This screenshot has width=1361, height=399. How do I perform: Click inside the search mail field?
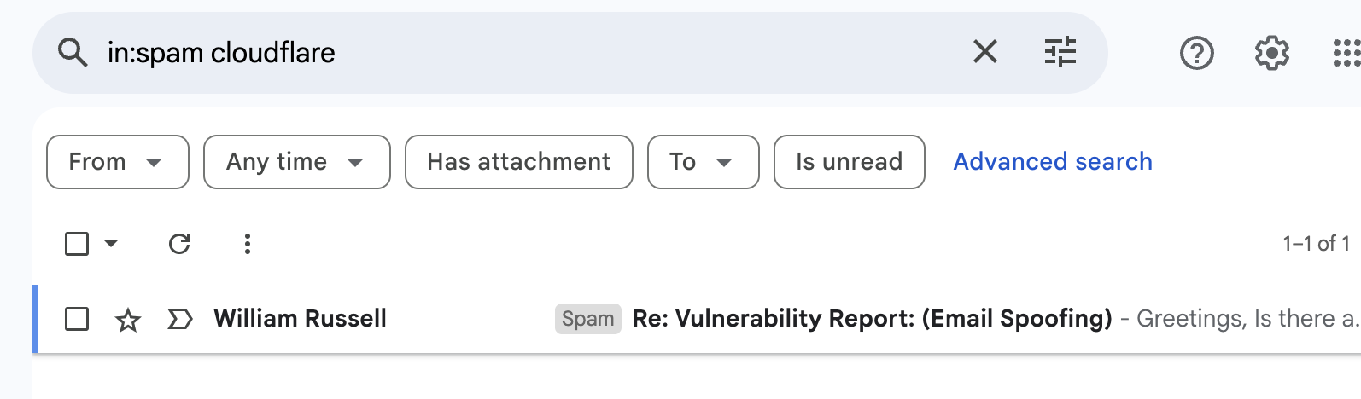pos(512,53)
